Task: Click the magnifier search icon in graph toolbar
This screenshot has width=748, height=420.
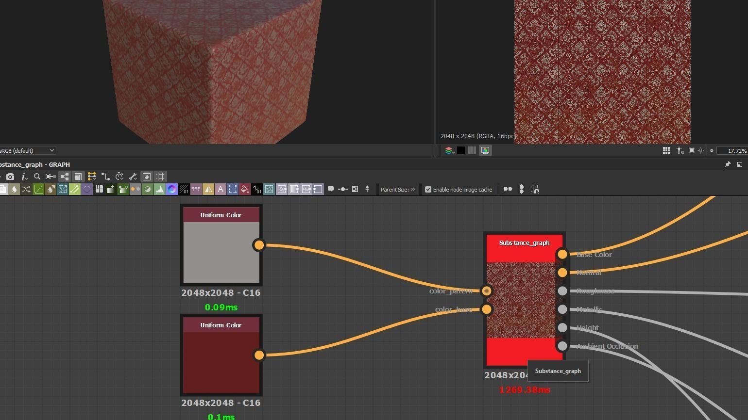Action: coord(37,177)
